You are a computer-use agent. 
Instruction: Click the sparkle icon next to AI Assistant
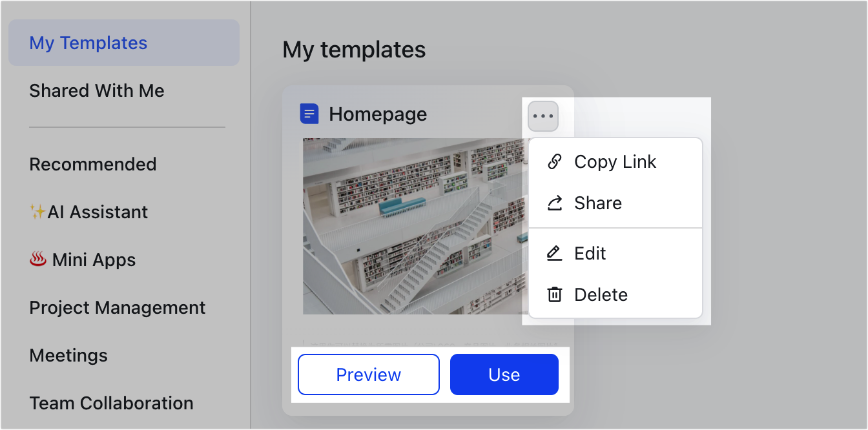[36, 211]
